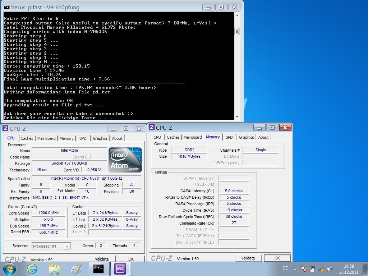Open About tab in right CPU-Z window

[x=263, y=137]
